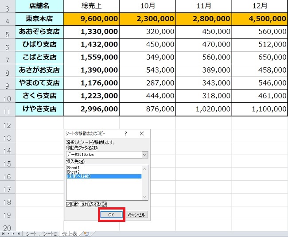Close the move or copy dialog

pos(142,133)
